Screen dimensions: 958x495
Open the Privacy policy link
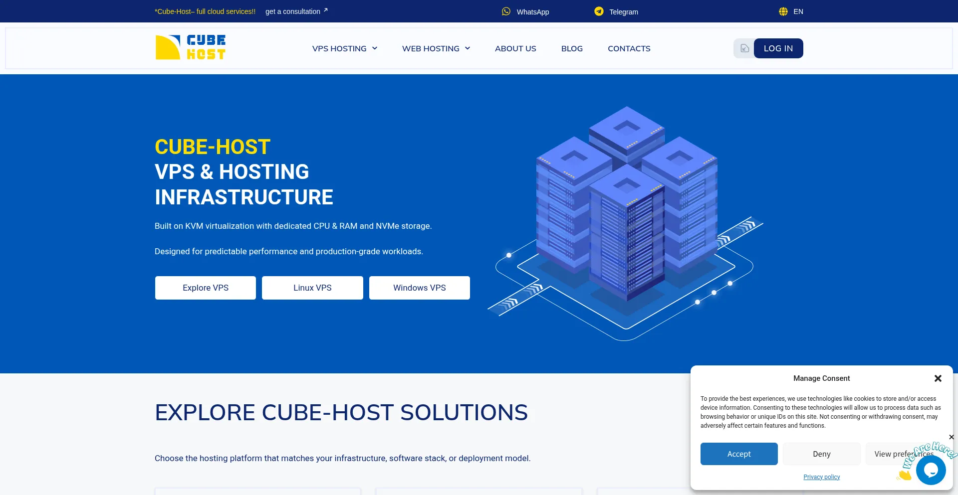(822, 477)
